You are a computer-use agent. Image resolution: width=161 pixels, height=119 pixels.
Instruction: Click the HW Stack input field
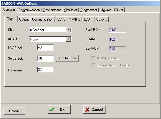tap(45, 47)
